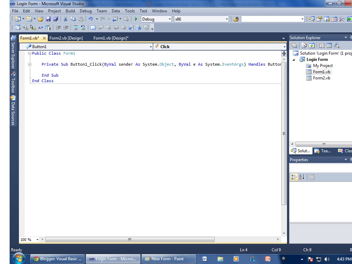Decrease line indent toolbar icon
The height and width of the screenshot is (264, 352).
[x=58, y=27]
